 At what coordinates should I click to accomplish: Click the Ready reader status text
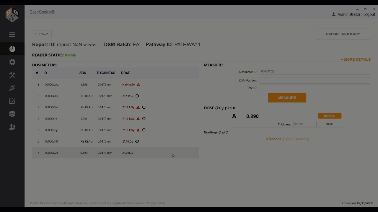[x=71, y=55]
